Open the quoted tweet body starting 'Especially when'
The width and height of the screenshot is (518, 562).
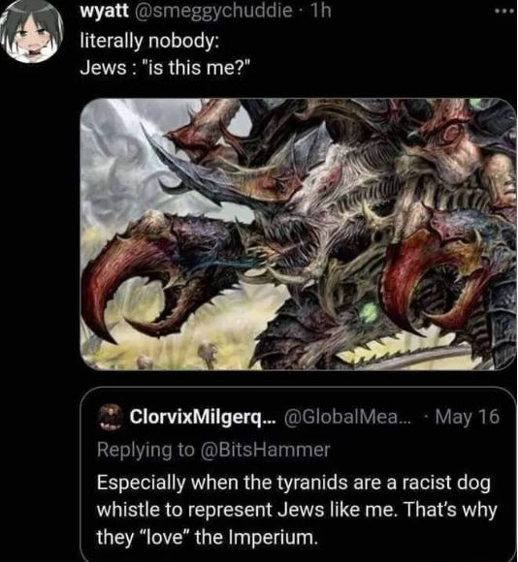point(297,509)
